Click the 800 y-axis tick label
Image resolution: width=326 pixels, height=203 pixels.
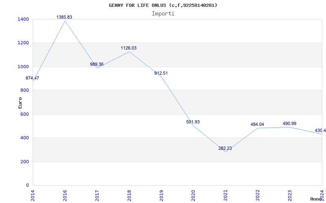pyautogui.click(x=24, y=90)
